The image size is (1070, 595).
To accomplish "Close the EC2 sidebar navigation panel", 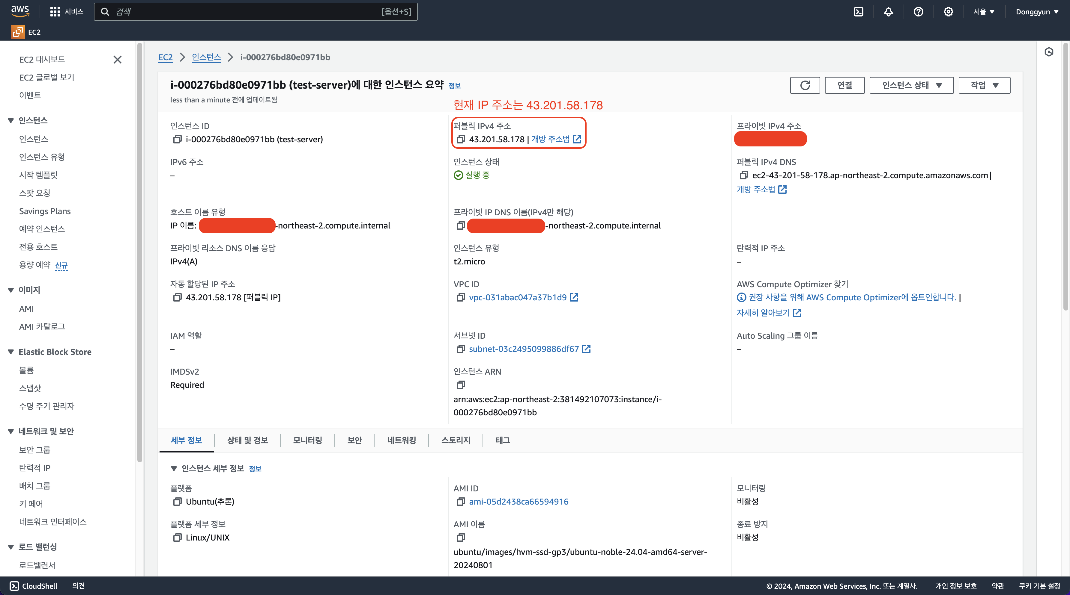I will (118, 60).
